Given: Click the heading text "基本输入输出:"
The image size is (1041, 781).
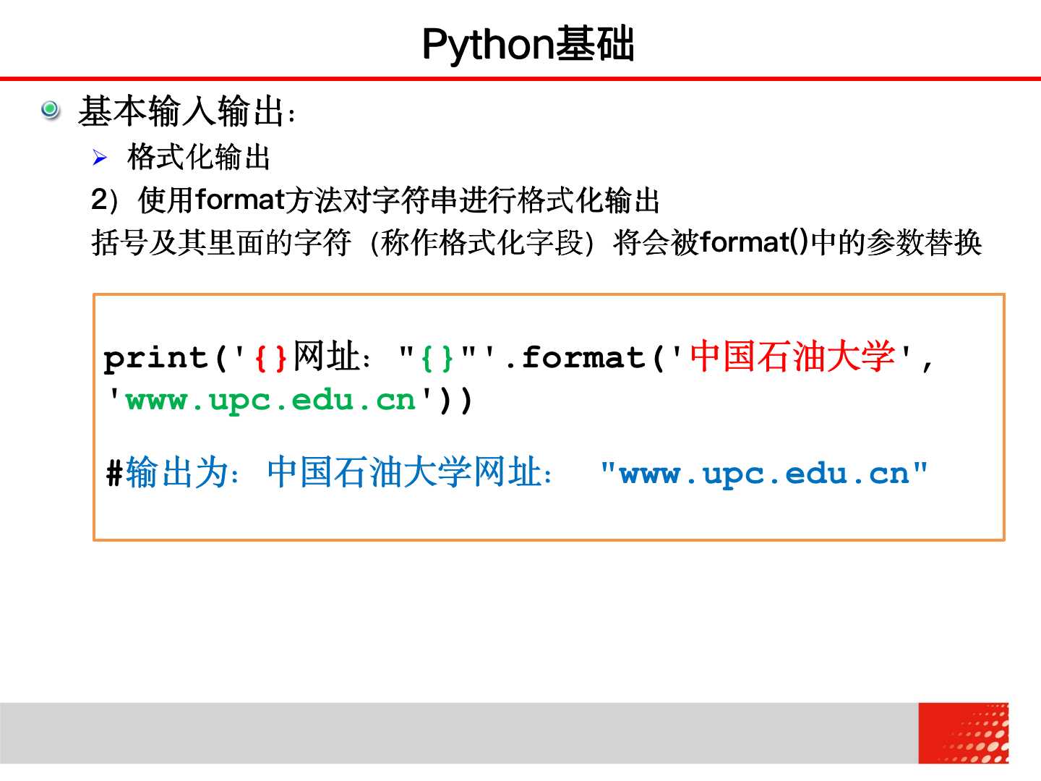Looking at the screenshot, I should [187, 111].
